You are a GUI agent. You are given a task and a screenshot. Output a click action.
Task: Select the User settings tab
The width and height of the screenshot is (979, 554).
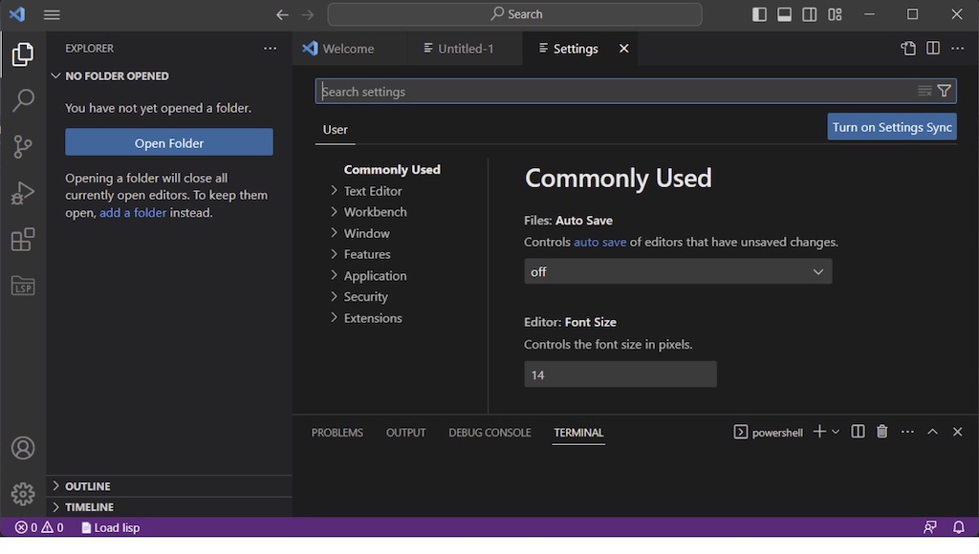point(336,130)
